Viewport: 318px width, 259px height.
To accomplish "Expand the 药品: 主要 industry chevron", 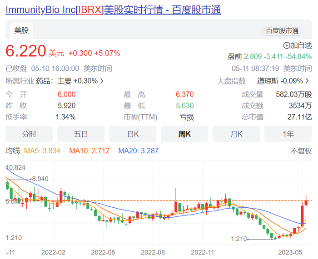I will pyautogui.click(x=102, y=81).
